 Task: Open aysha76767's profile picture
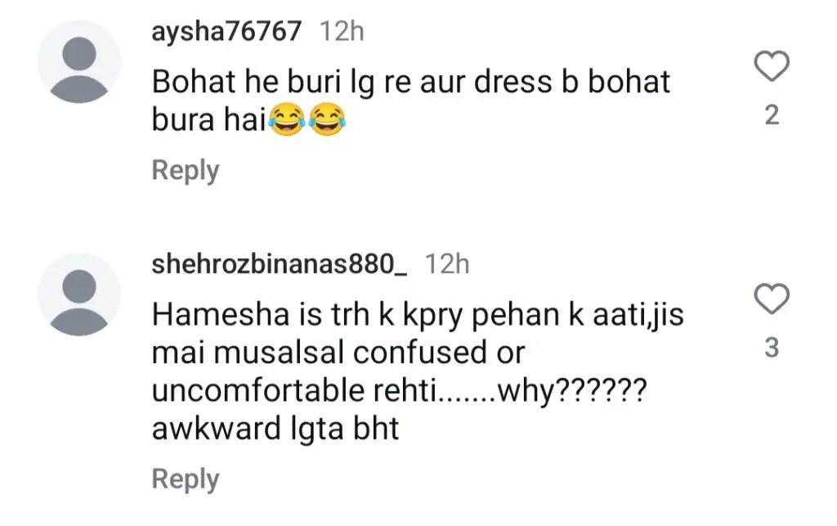[80, 61]
